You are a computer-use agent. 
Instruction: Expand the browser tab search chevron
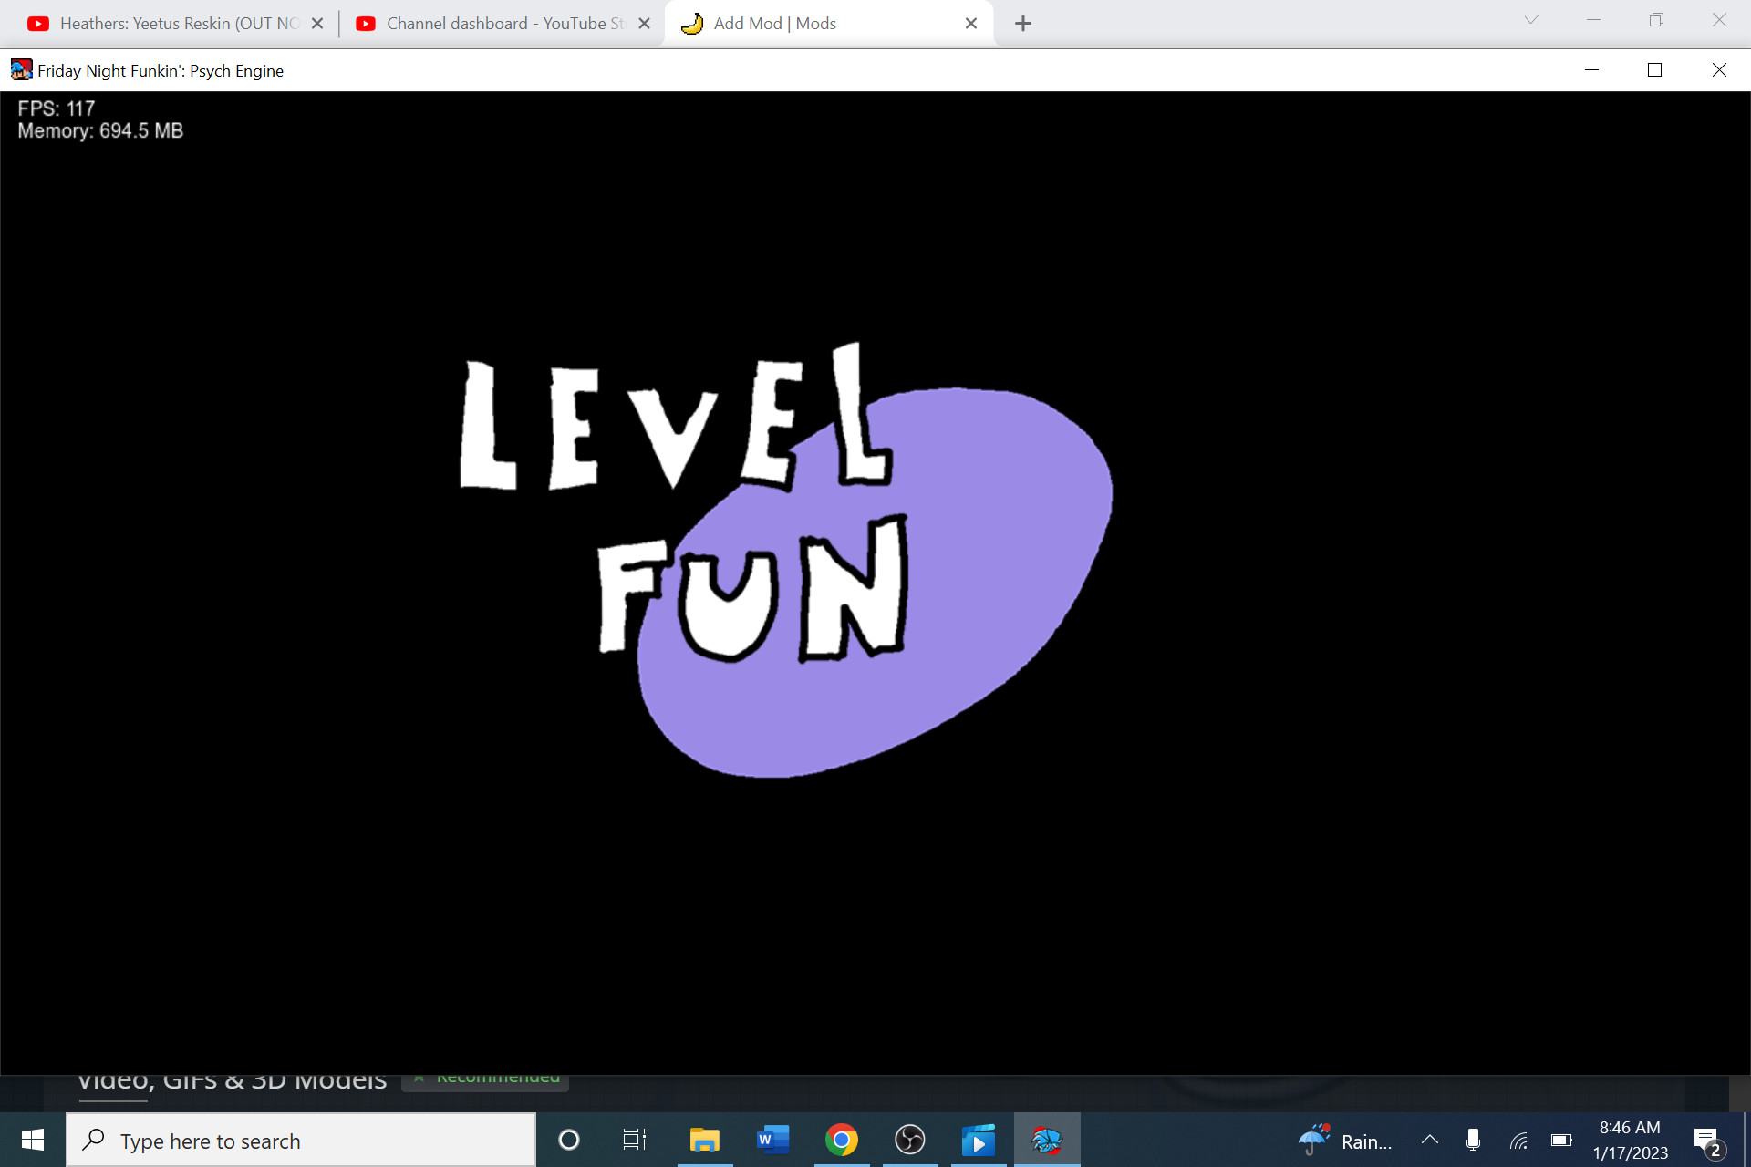[1531, 20]
